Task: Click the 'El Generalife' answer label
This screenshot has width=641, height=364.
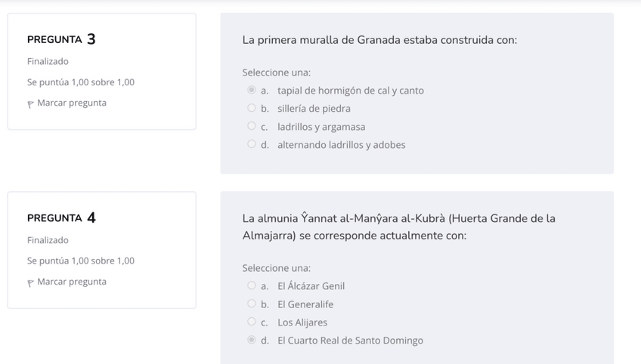Action: 305,304
